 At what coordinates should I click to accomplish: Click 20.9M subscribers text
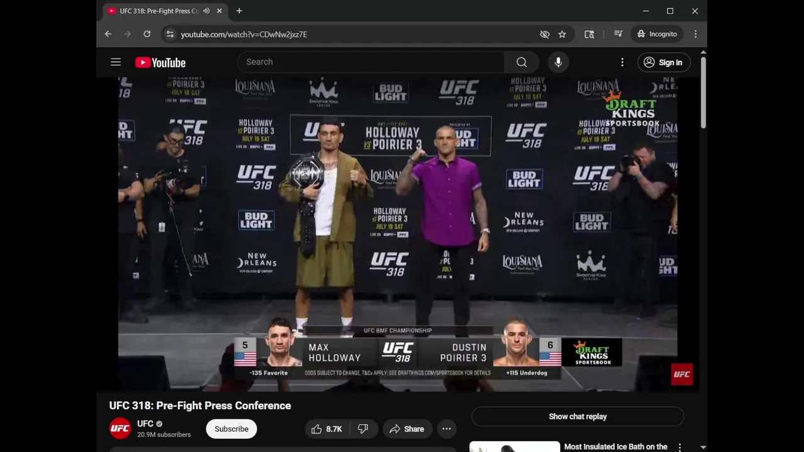[164, 434]
